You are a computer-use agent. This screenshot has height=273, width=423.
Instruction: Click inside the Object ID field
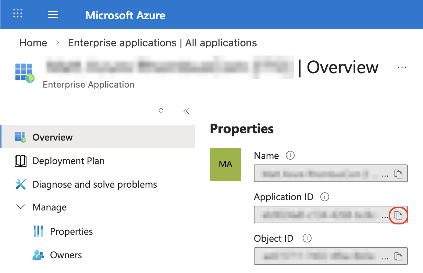(331, 256)
